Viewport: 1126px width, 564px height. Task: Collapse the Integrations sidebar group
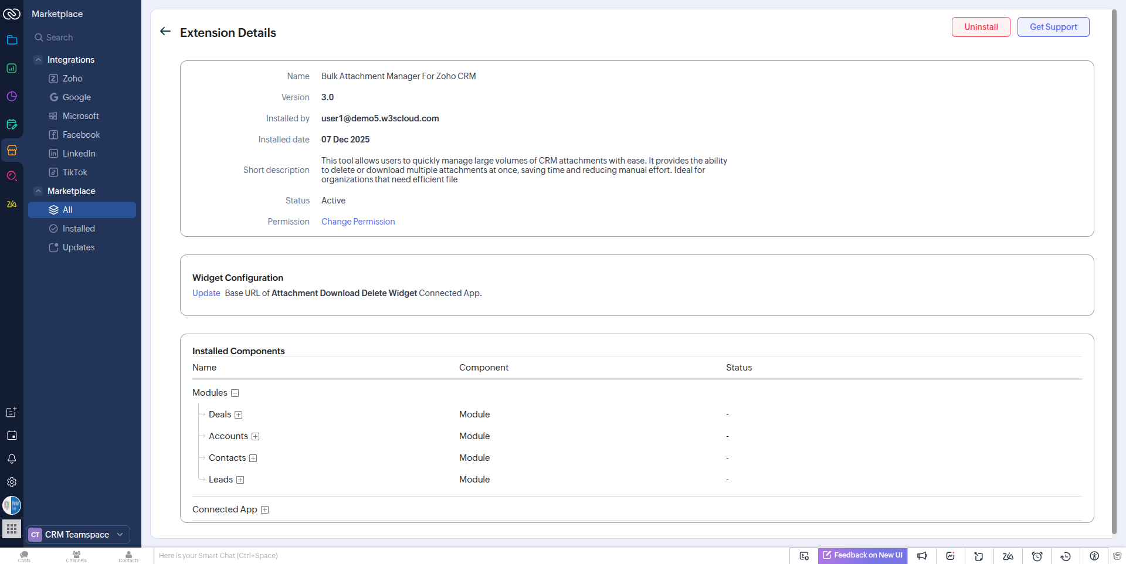coord(38,60)
